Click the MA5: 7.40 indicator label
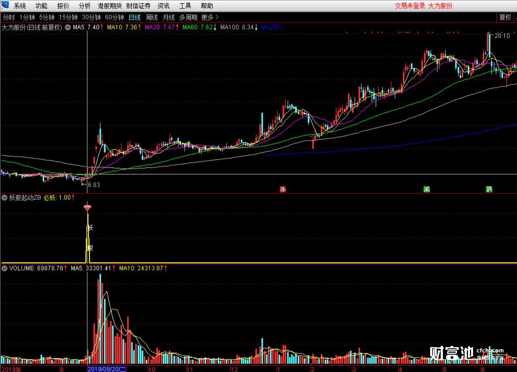Image resolution: width=517 pixels, height=372 pixels. click(88, 27)
